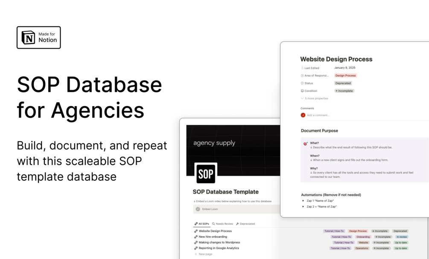
Task: Click the Tutorial / How-To tag on Website Design row
Action: [334, 231]
